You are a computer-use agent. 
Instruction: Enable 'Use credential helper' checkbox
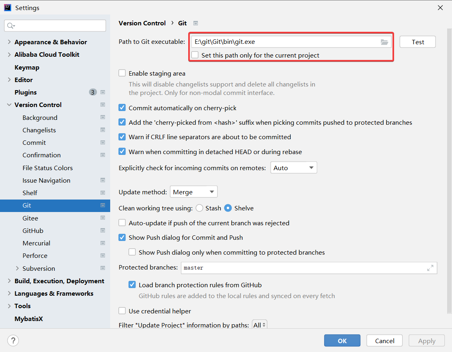(x=122, y=311)
